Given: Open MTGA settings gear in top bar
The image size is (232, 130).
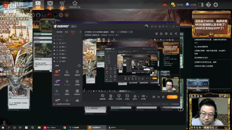Looking at the screenshot, I should point(215,5).
